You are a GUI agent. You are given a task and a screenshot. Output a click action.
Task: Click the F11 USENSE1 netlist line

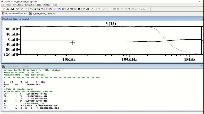[x=31, y=106]
